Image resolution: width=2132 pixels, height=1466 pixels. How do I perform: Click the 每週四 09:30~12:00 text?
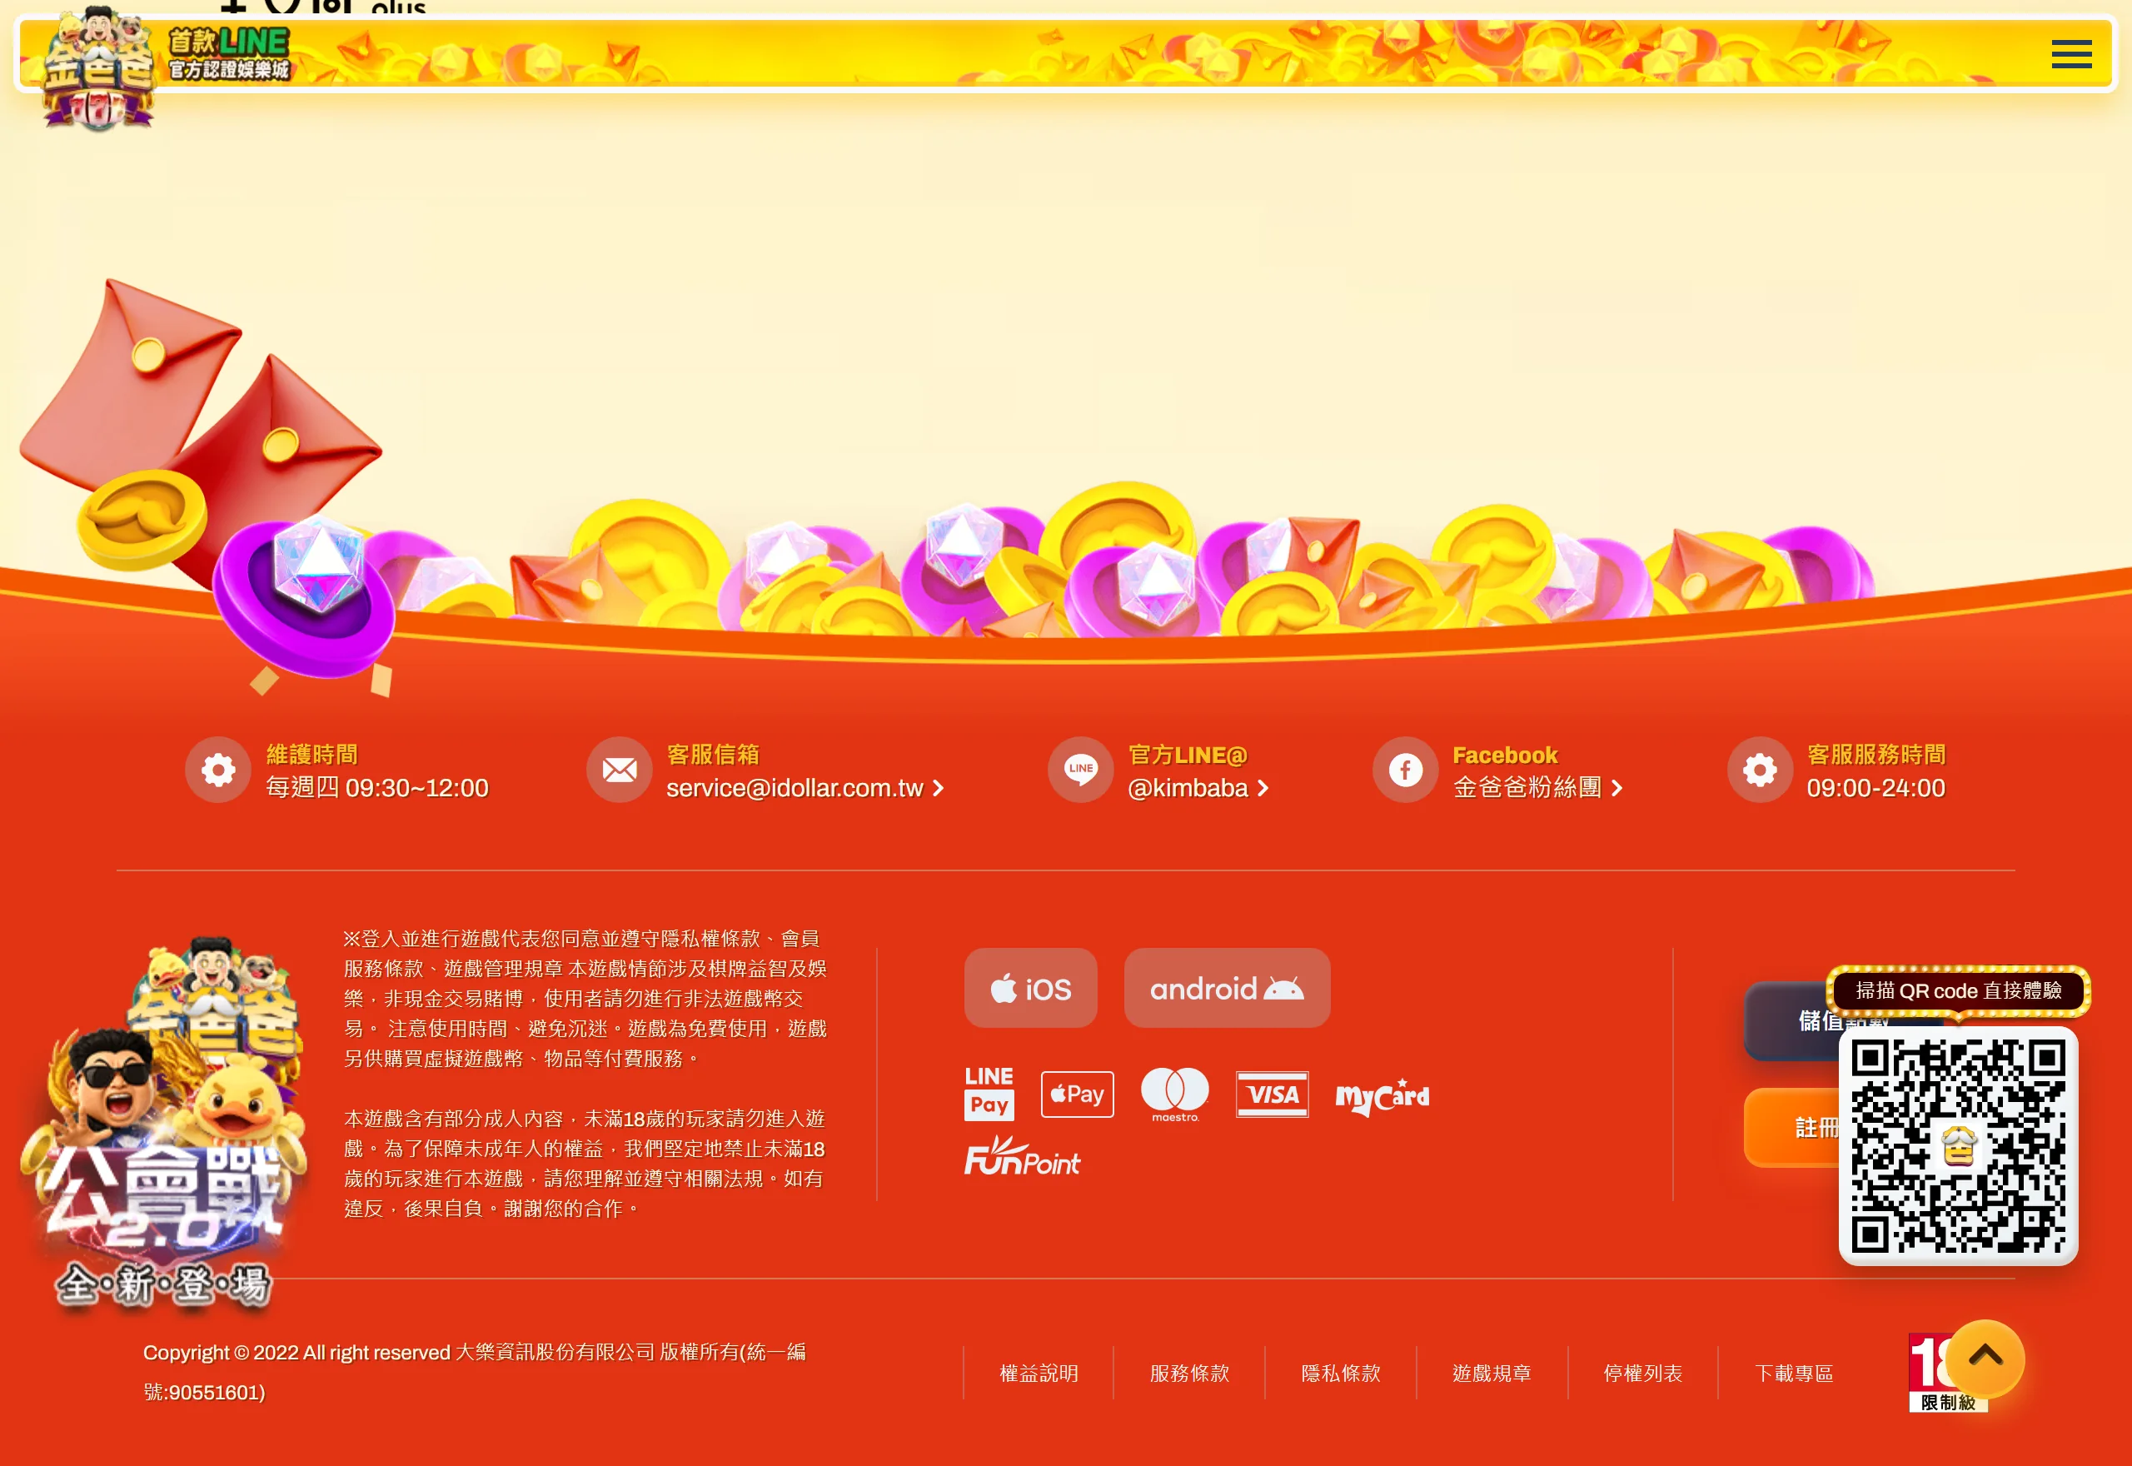pos(377,788)
